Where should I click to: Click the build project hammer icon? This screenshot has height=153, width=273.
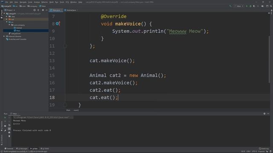230,6
